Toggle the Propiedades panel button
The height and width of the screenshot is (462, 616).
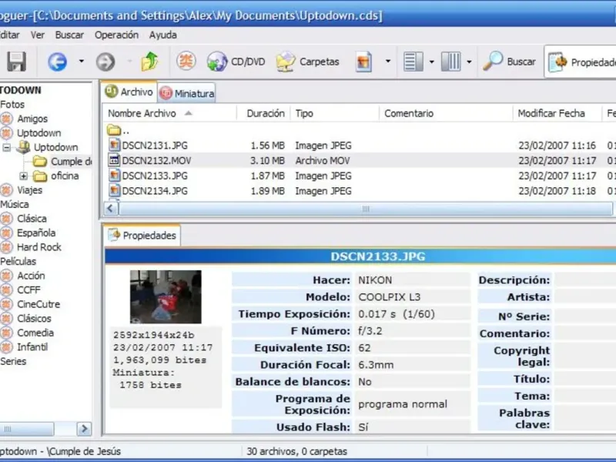(x=582, y=62)
